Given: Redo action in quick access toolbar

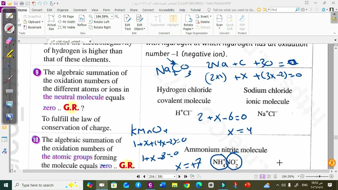Looking at the screenshot, I should point(45,3).
